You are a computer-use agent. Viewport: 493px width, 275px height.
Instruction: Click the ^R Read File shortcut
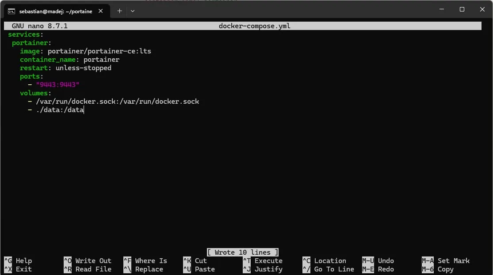[88, 269]
